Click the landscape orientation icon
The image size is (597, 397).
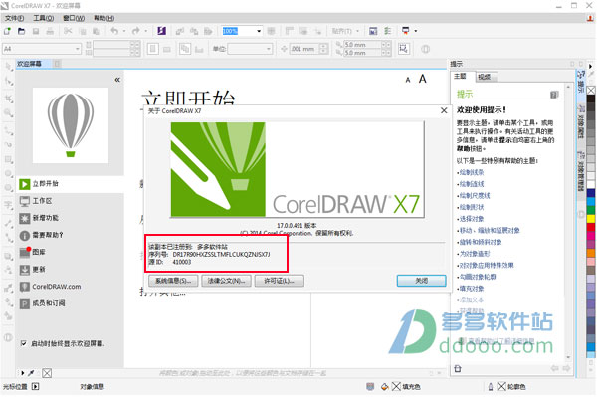tap(167, 49)
